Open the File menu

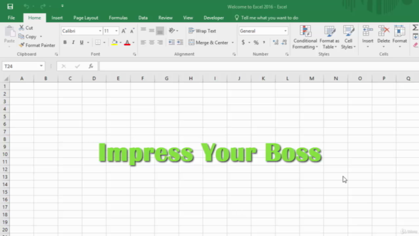(x=11, y=18)
